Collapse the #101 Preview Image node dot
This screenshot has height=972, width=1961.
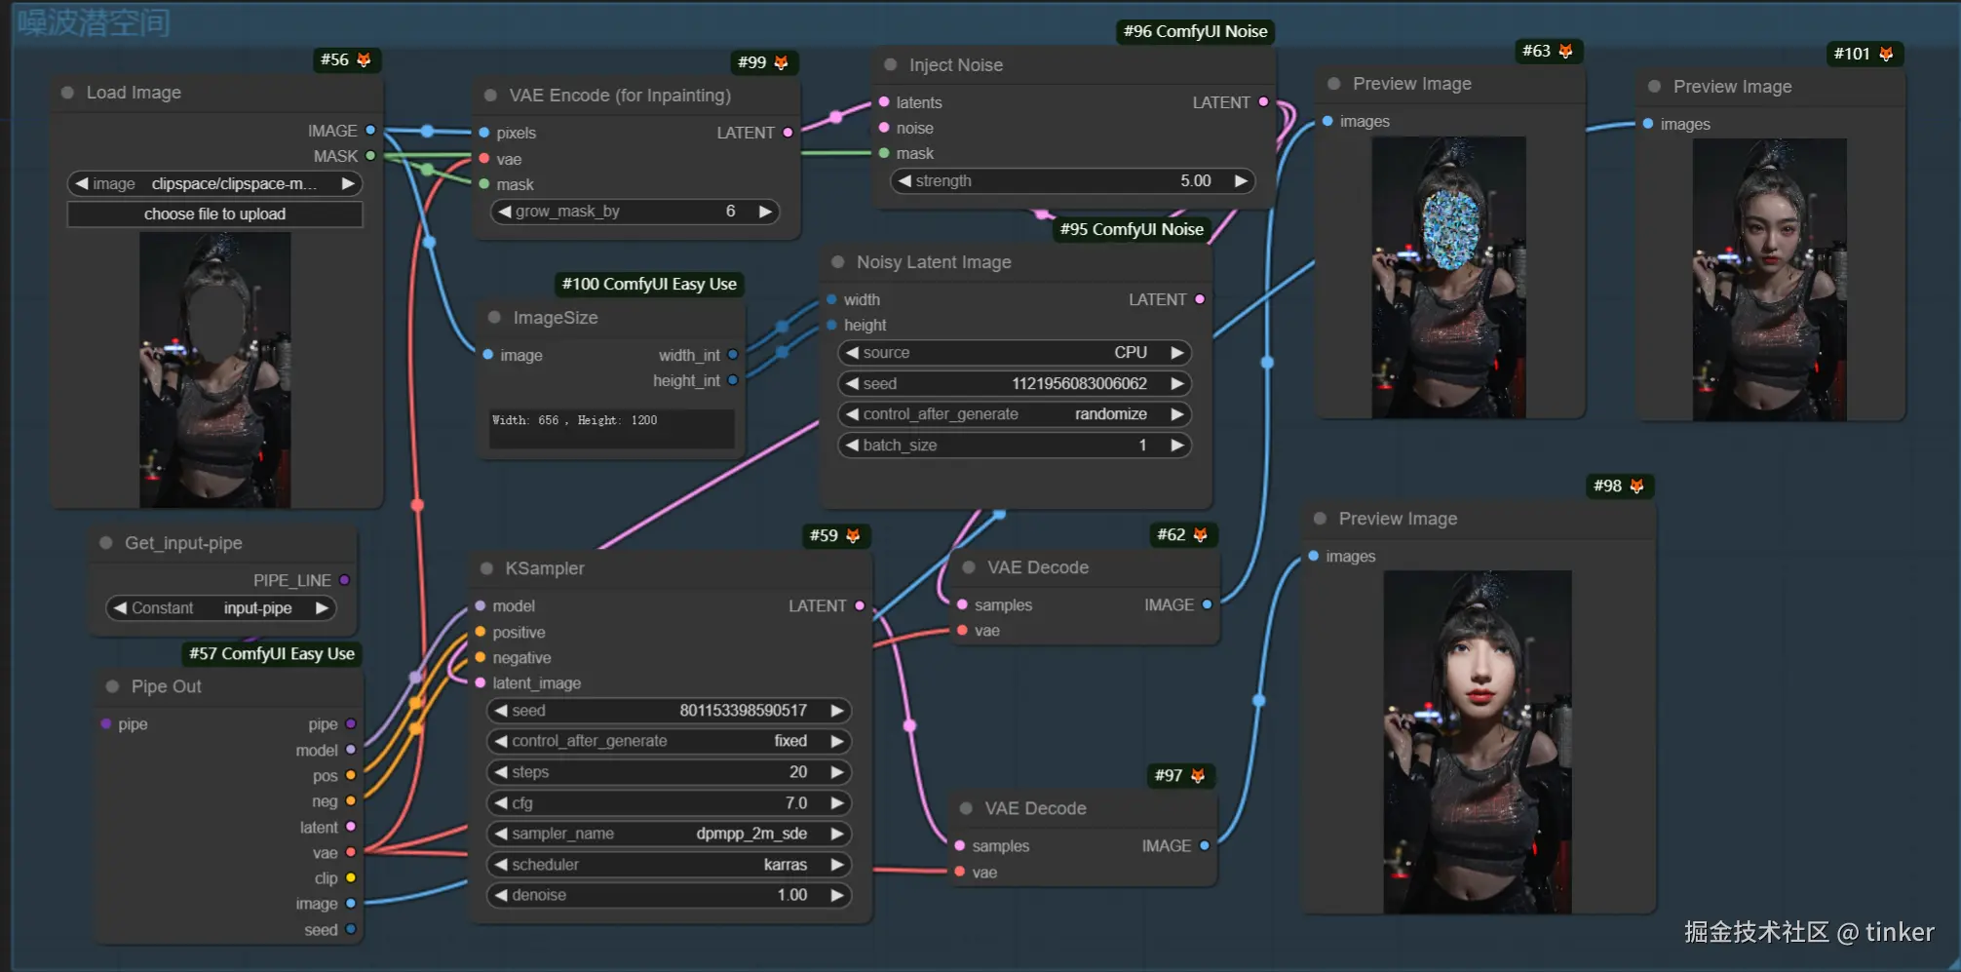pyautogui.click(x=1654, y=87)
